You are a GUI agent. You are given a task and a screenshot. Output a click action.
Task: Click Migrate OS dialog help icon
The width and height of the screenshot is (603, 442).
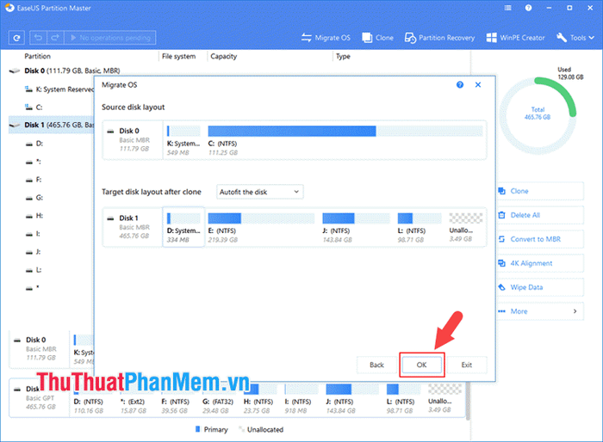460,85
